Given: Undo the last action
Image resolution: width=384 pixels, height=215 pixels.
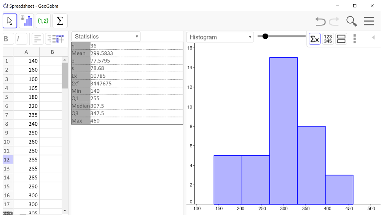Looking at the screenshot, I should 320,21.
